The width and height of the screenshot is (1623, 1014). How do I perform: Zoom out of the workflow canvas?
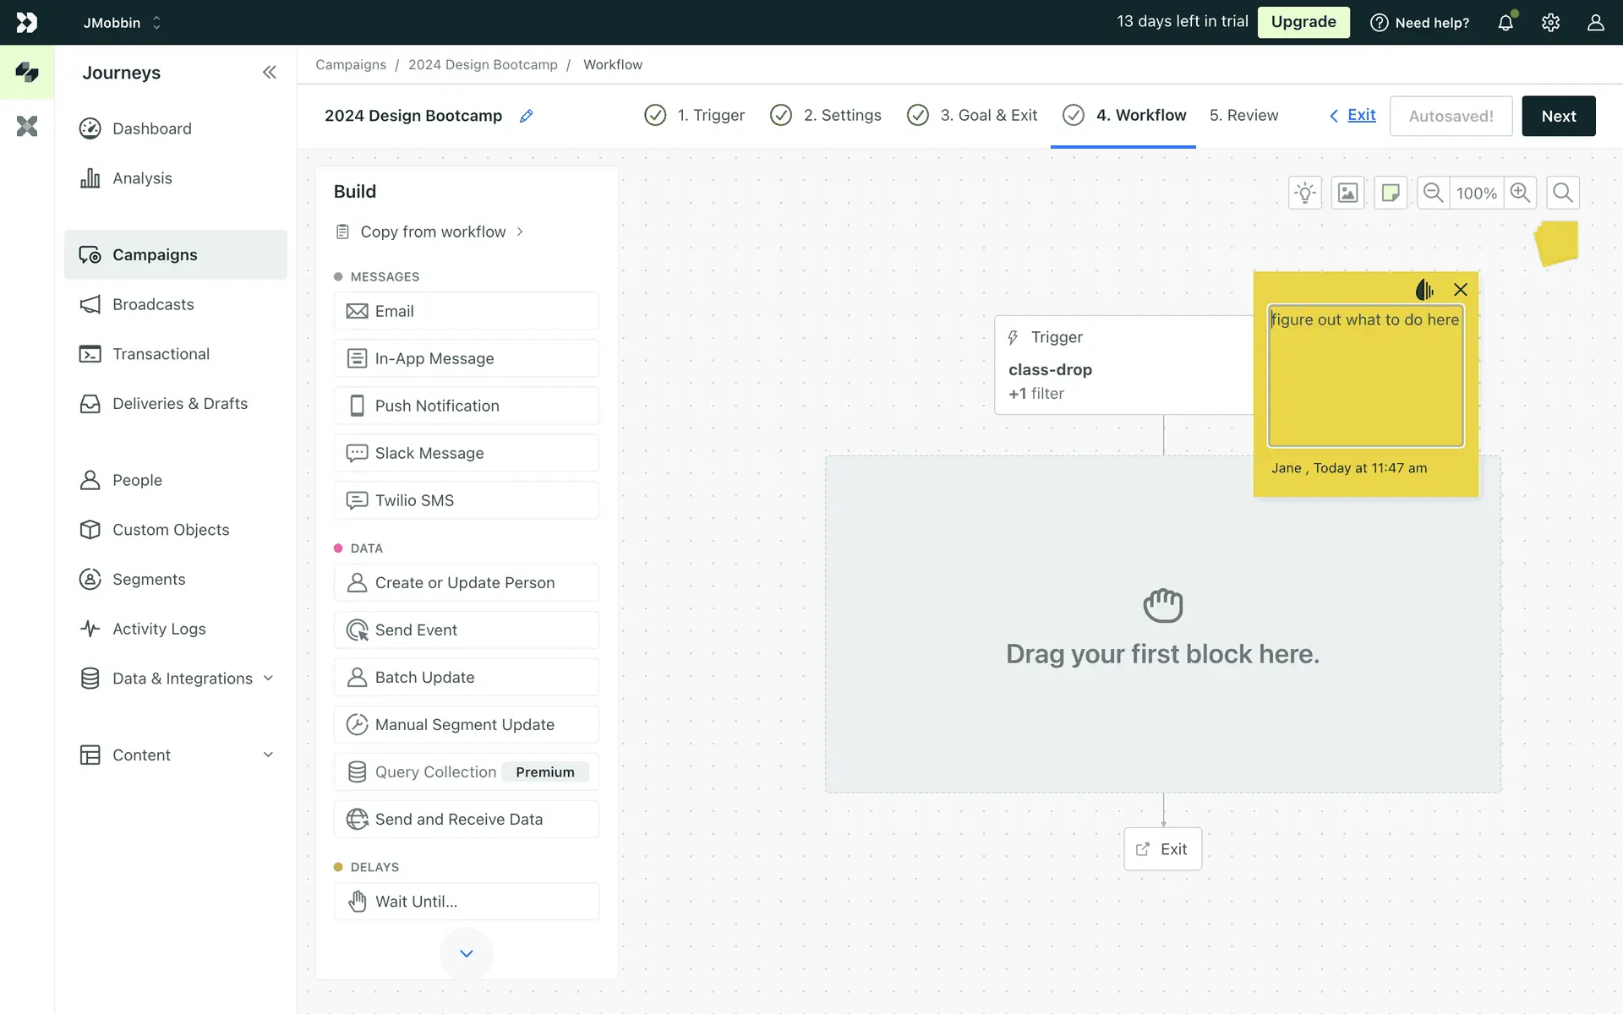(x=1434, y=193)
